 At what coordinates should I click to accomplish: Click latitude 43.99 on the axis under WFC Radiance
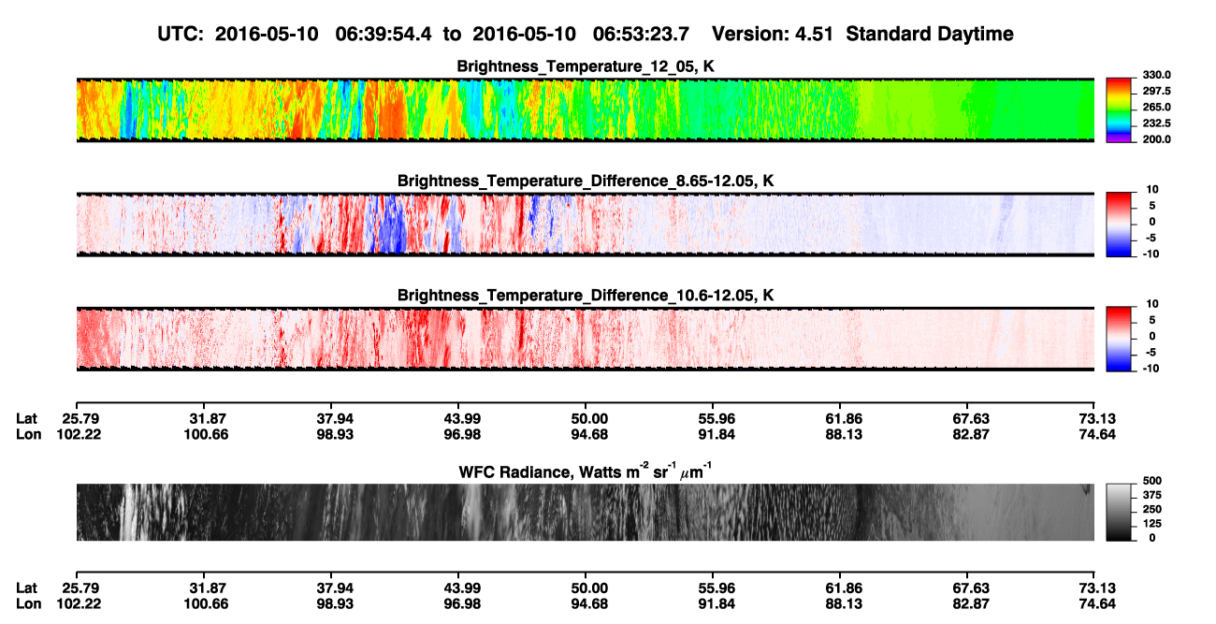457,588
